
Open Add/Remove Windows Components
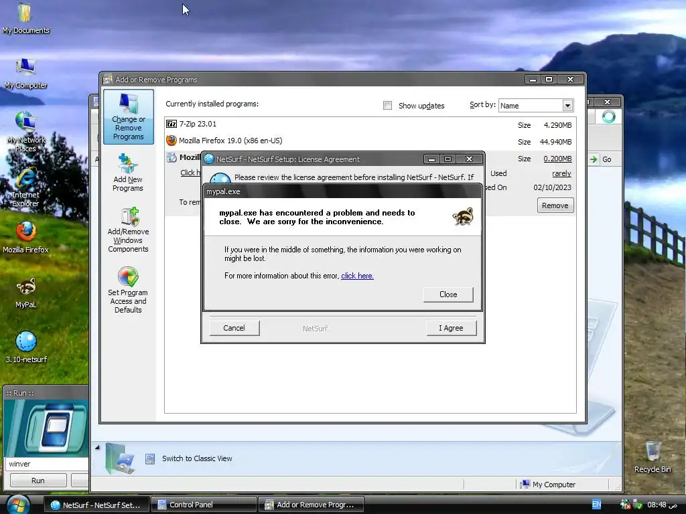click(128, 230)
